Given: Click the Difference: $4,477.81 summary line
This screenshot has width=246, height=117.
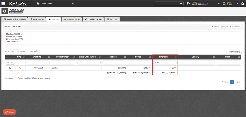Looking at the screenshot, I should coord(15,39).
